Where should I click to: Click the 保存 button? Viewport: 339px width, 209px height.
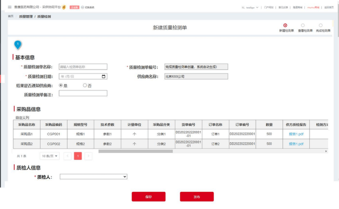[x=149, y=197]
